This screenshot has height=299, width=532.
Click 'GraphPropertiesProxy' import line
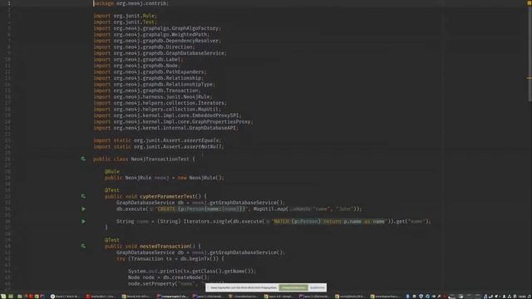click(173, 122)
